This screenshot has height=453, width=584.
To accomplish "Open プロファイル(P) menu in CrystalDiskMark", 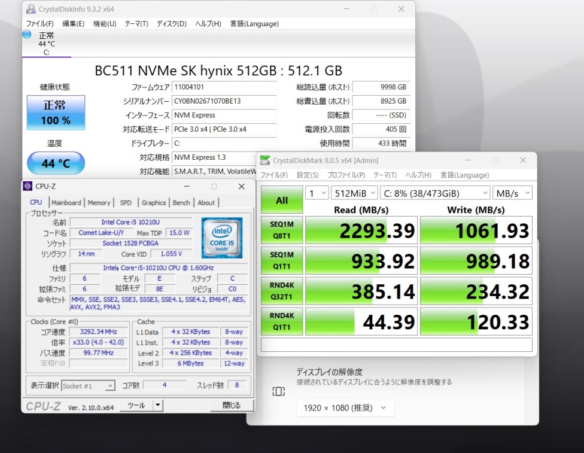I will [346, 175].
